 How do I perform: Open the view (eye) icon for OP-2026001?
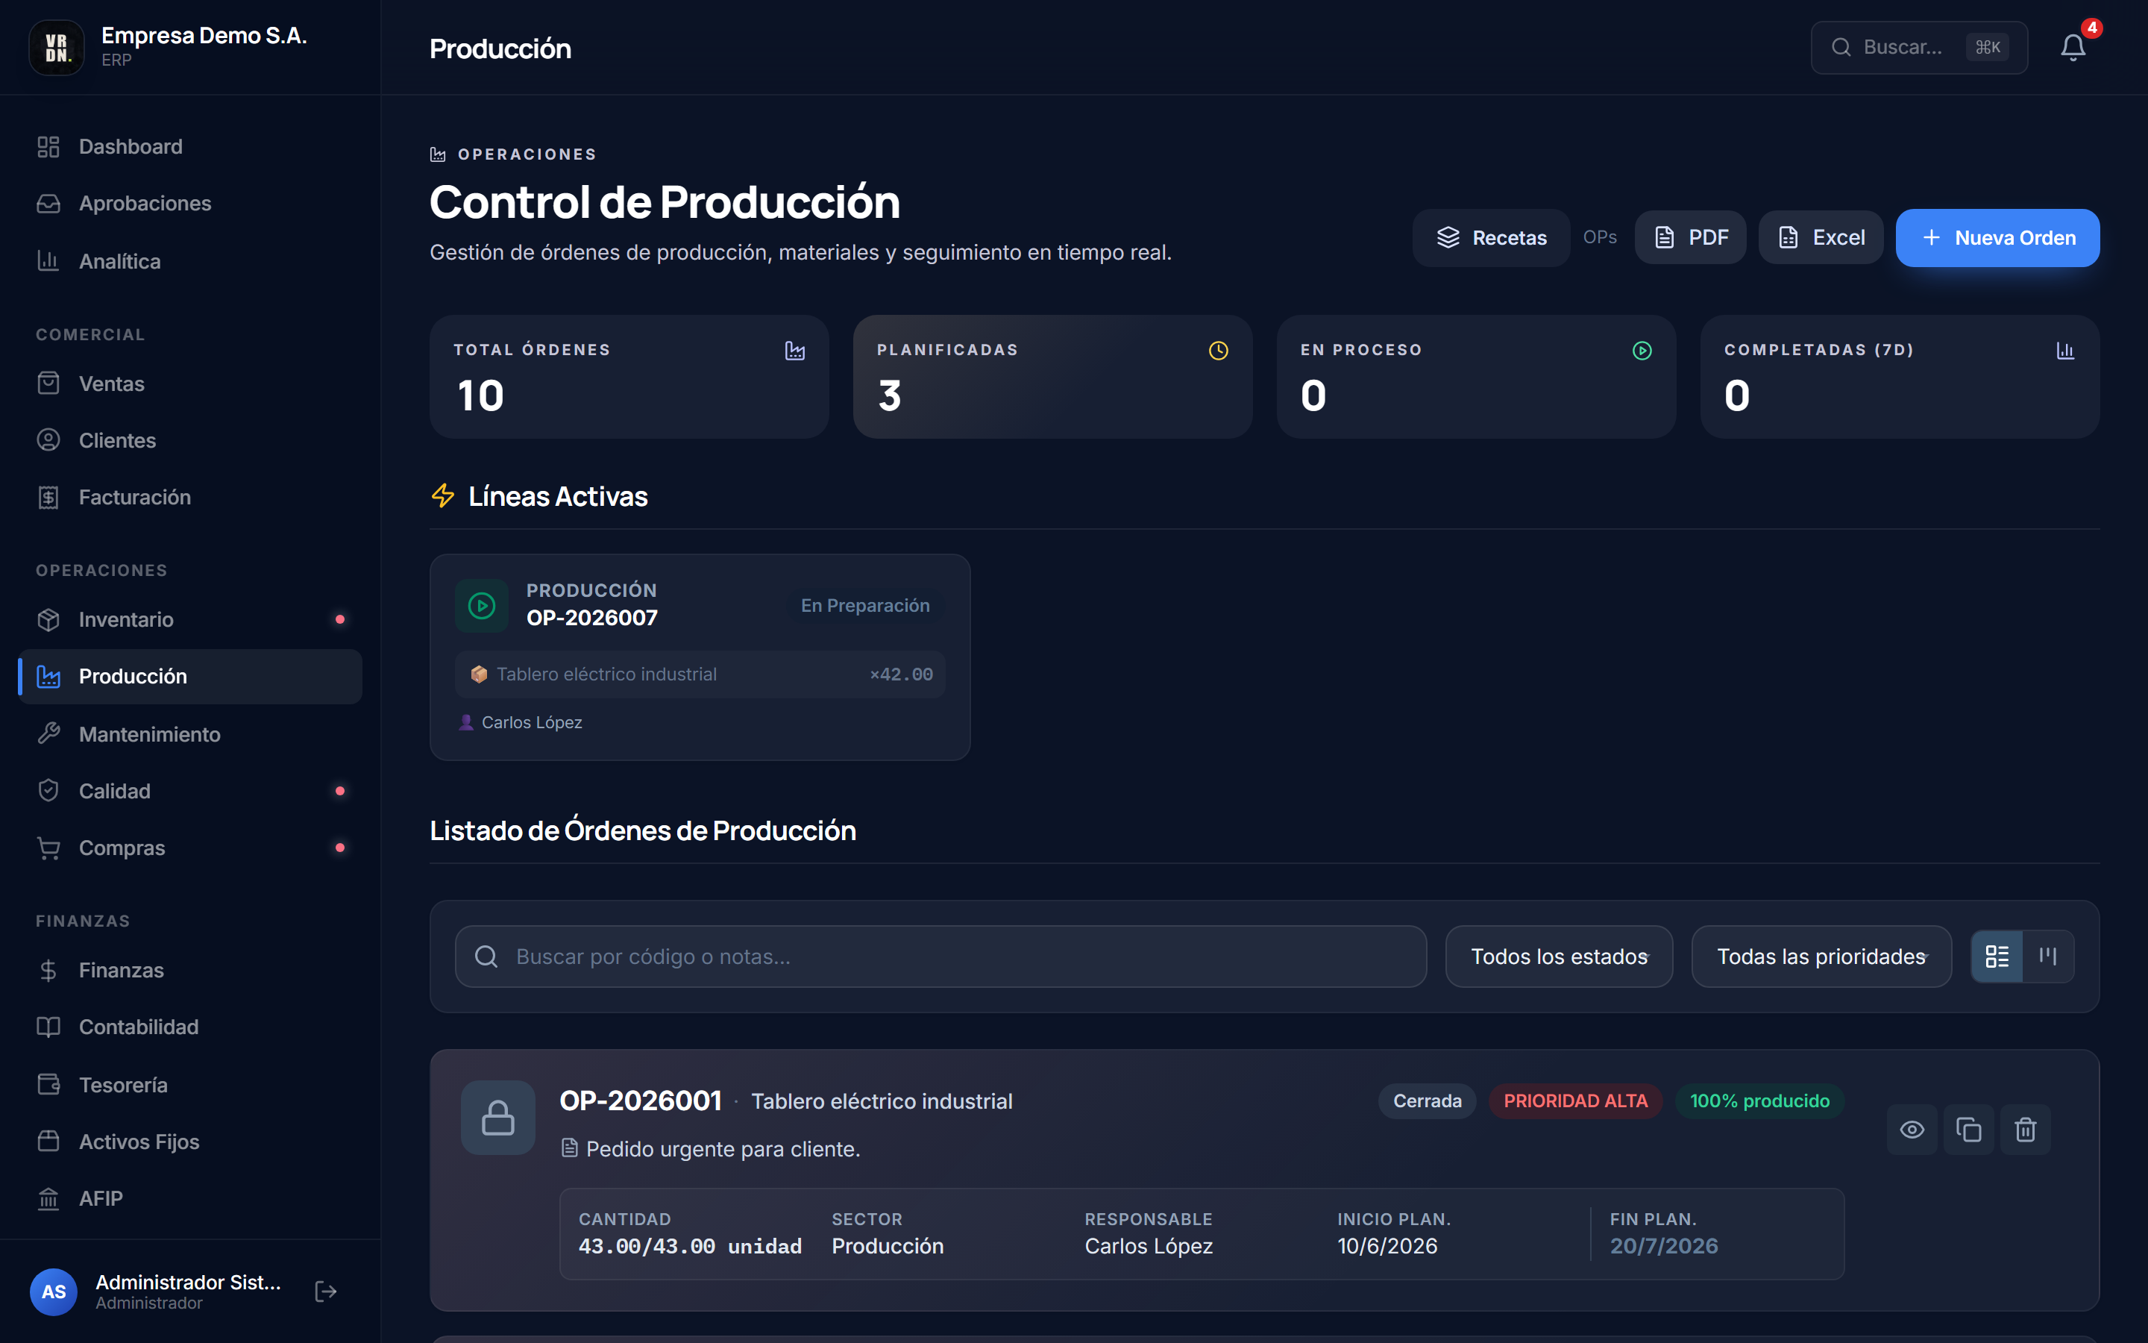pos(1912,1129)
